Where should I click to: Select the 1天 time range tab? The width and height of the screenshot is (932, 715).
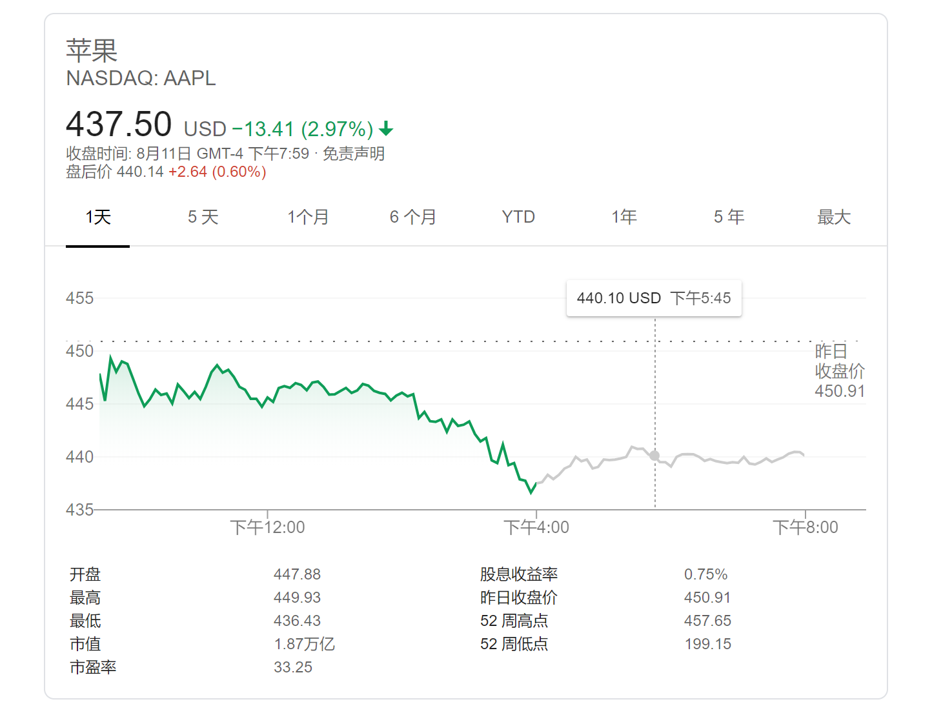point(98,217)
